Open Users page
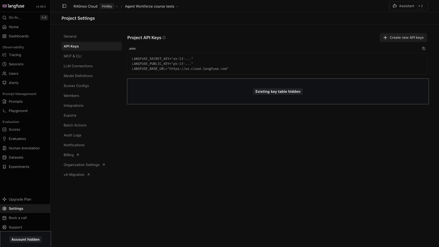 pos(25,74)
